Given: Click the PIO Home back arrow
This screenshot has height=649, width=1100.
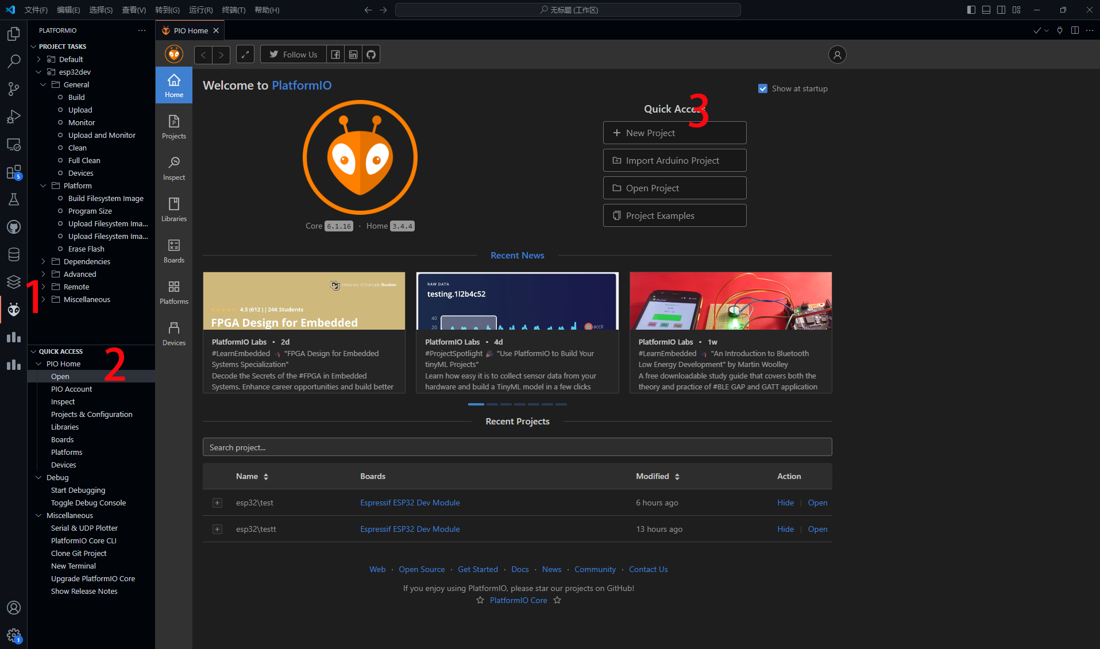Looking at the screenshot, I should pos(203,55).
